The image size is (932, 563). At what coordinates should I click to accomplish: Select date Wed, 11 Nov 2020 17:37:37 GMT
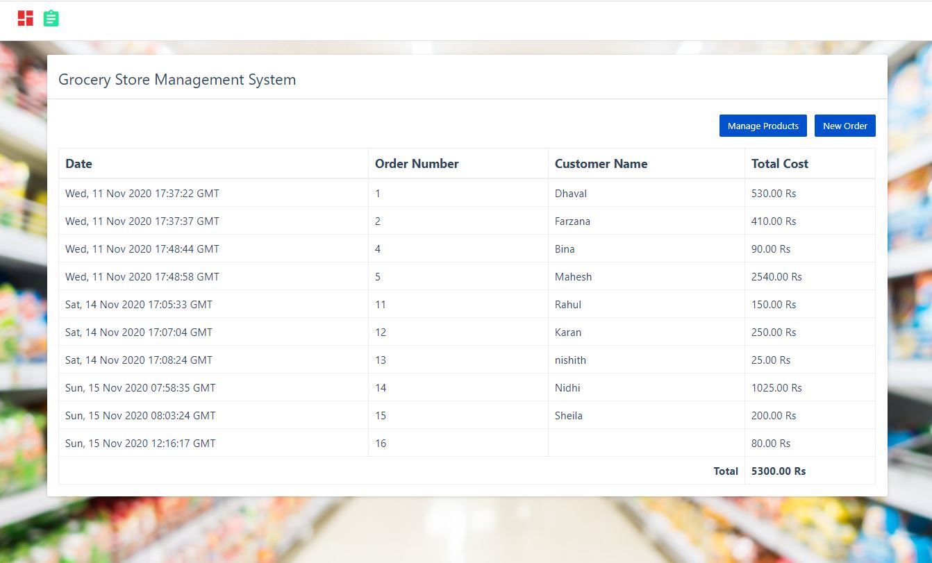click(x=142, y=221)
